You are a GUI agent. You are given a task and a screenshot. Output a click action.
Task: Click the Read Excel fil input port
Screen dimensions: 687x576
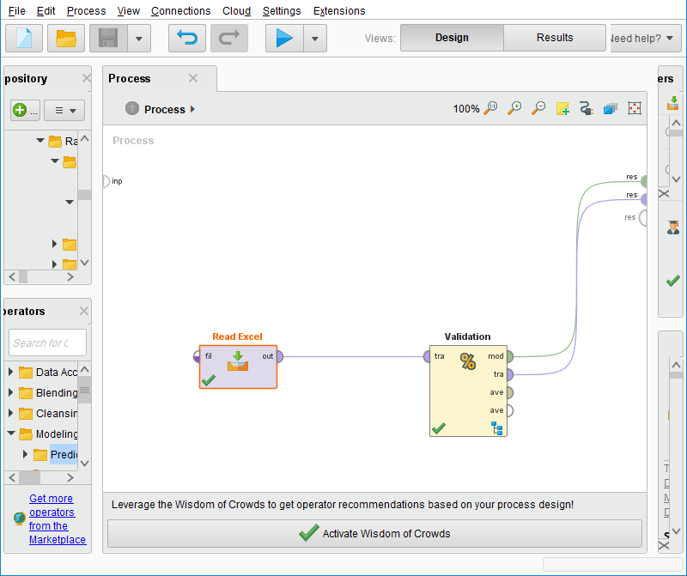tap(197, 356)
